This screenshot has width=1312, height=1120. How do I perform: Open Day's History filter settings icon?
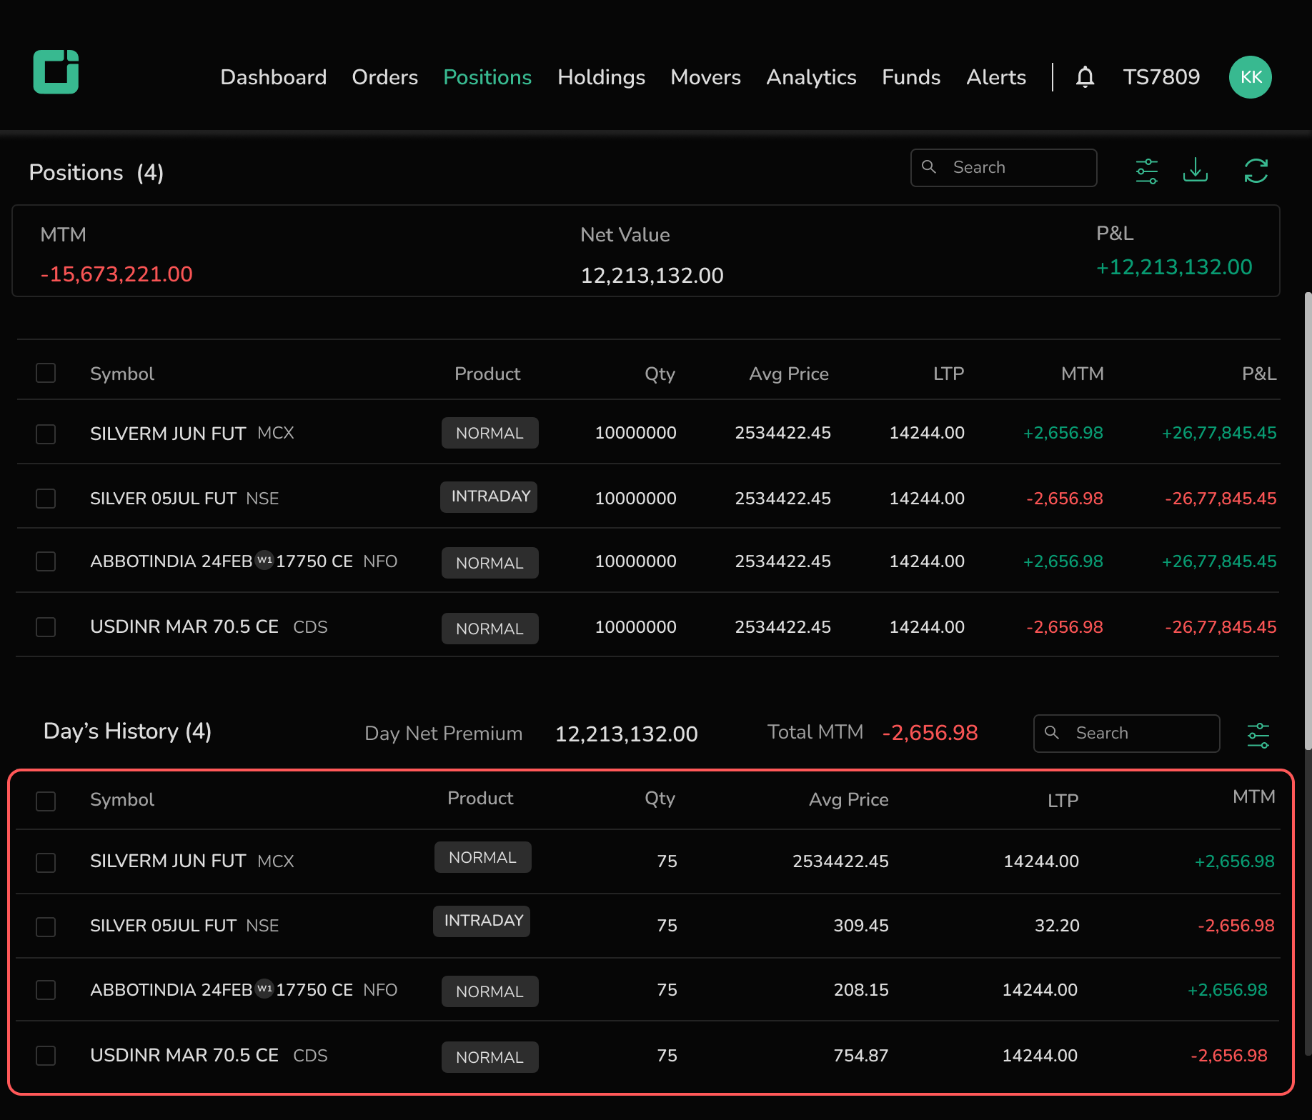(x=1258, y=735)
